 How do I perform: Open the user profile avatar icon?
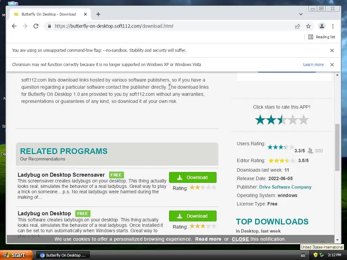click(322, 26)
